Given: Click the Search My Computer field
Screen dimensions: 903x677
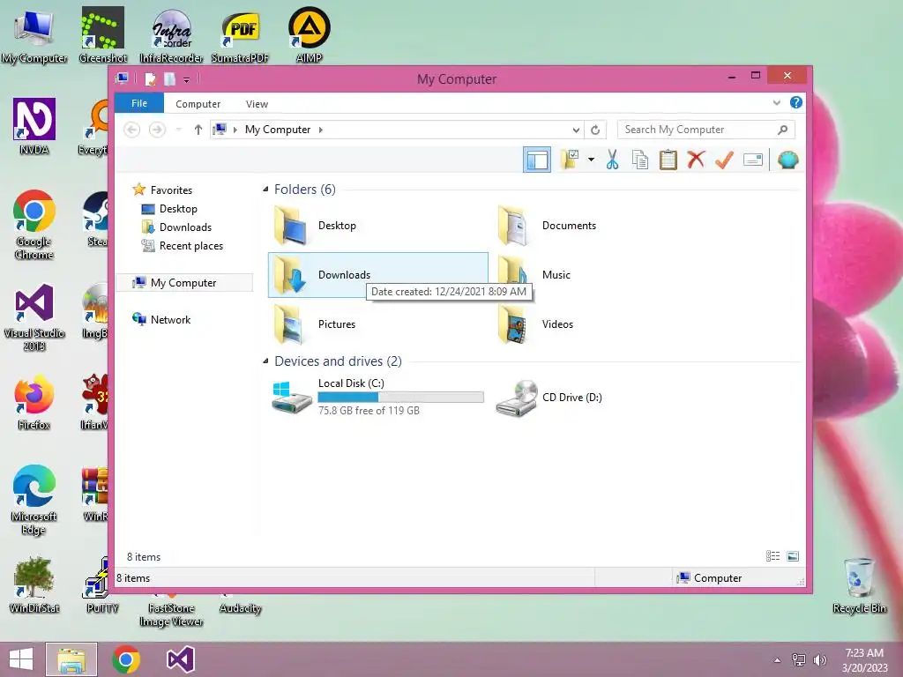Looking at the screenshot, I should coord(706,130).
